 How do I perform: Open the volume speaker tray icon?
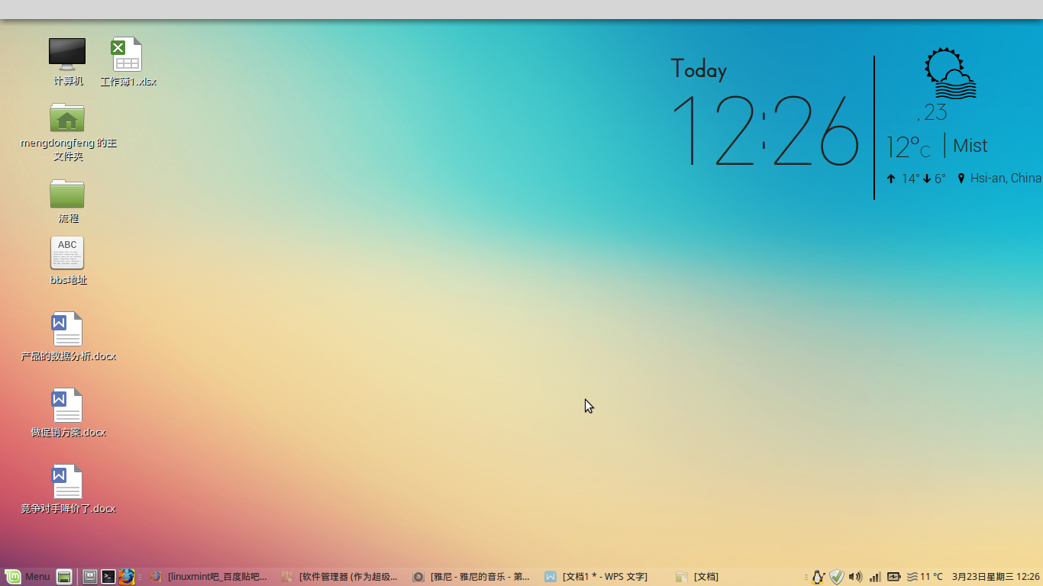(x=855, y=577)
